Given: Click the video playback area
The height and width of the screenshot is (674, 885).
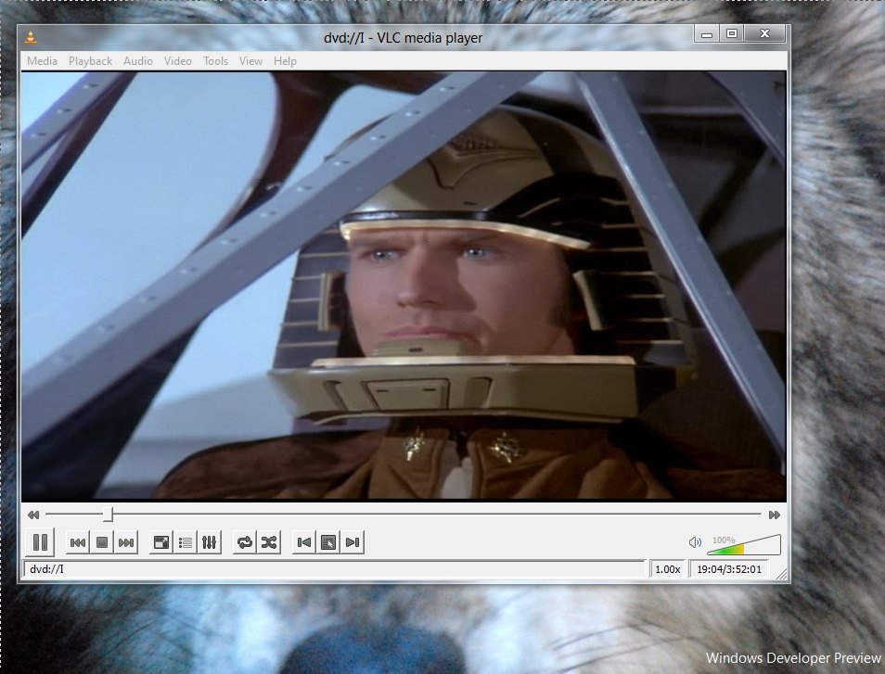Looking at the screenshot, I should 404,286.
